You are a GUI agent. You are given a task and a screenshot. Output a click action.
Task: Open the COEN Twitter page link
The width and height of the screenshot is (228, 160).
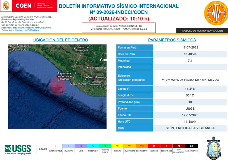[x=24, y=30]
